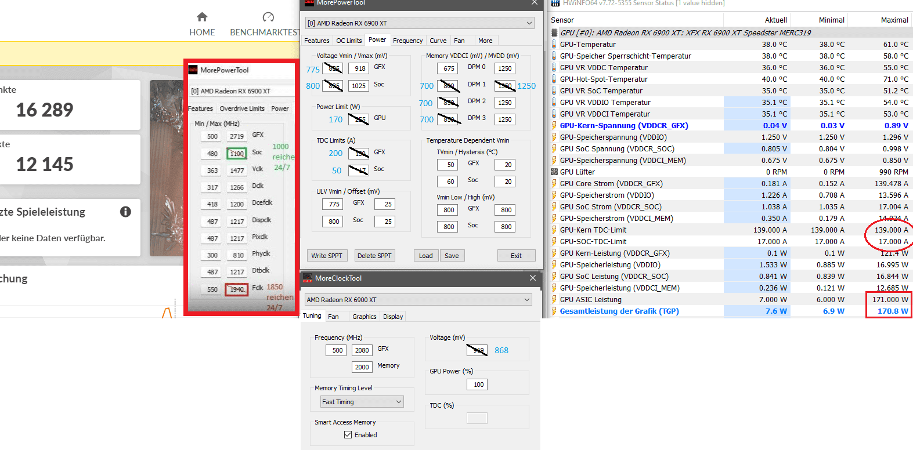Image resolution: width=913 pixels, height=450 pixels.
Task: Click the GFX min frequency 500 field
Action: click(x=337, y=350)
